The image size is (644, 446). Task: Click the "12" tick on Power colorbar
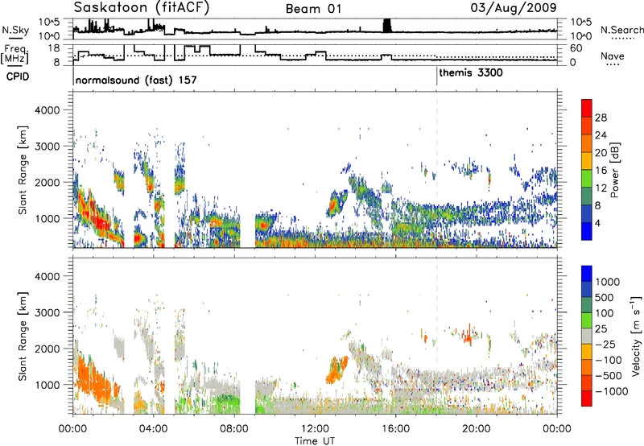click(601, 188)
